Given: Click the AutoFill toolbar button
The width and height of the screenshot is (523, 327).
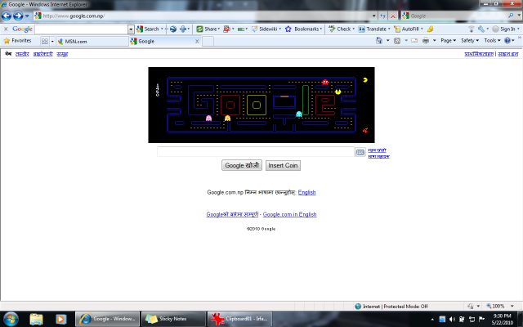Looking at the screenshot, I should [x=407, y=29].
